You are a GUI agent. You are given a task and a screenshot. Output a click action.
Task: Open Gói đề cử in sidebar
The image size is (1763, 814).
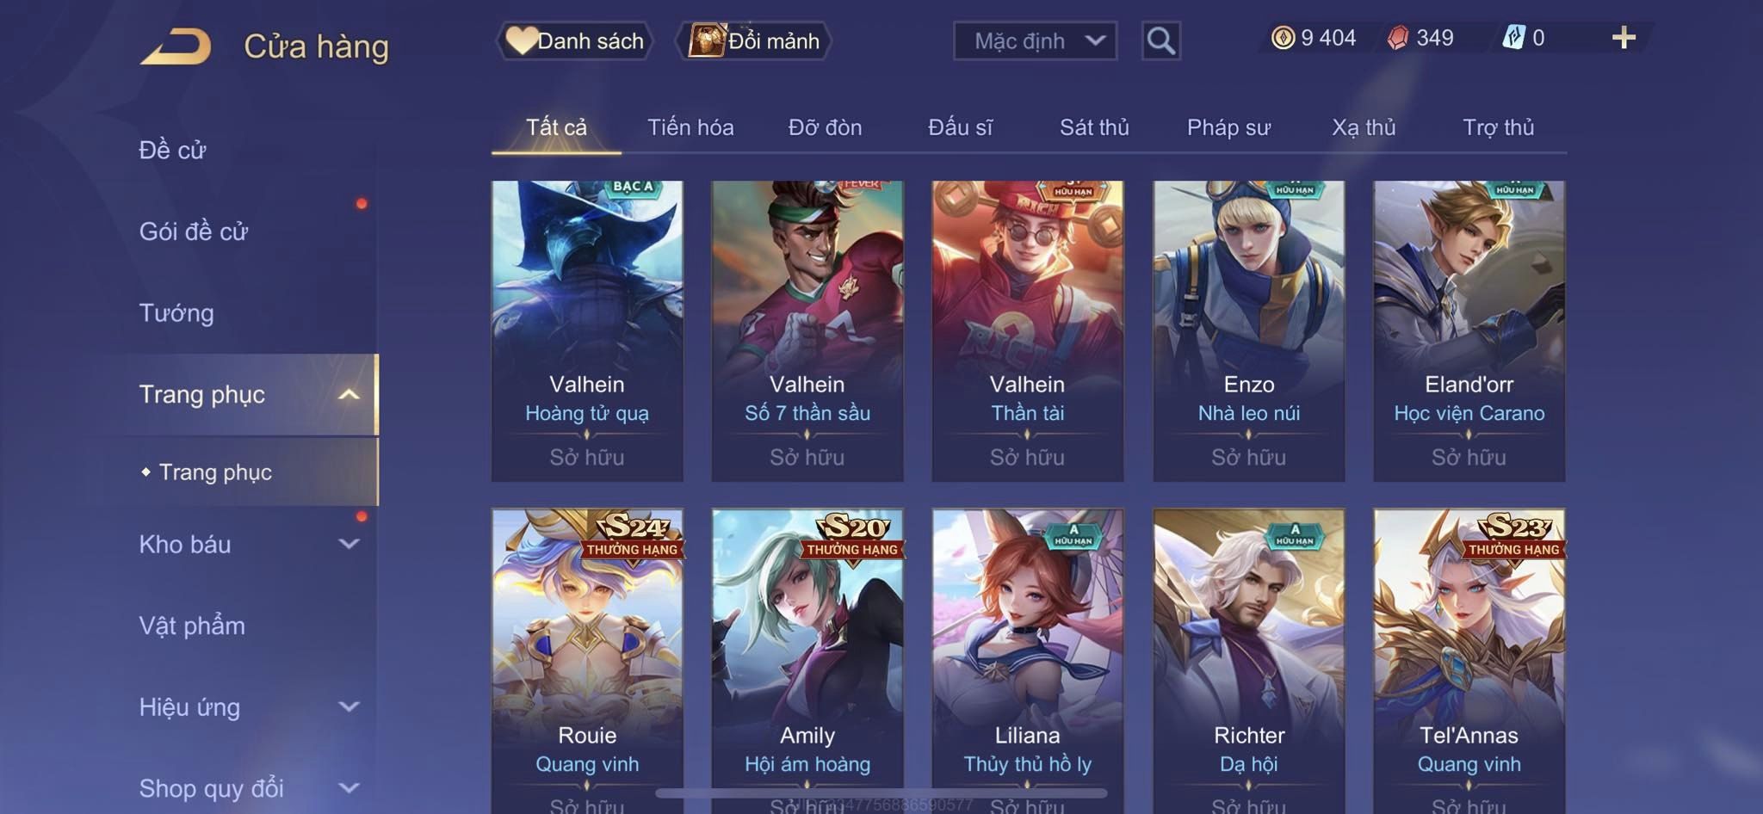click(194, 231)
